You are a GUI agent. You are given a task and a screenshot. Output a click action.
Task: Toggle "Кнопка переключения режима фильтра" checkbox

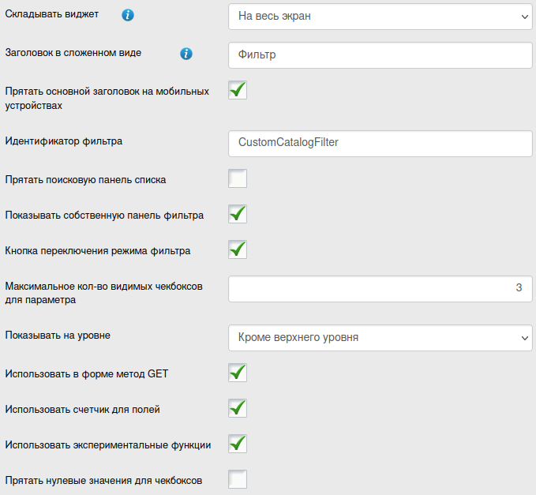click(238, 249)
